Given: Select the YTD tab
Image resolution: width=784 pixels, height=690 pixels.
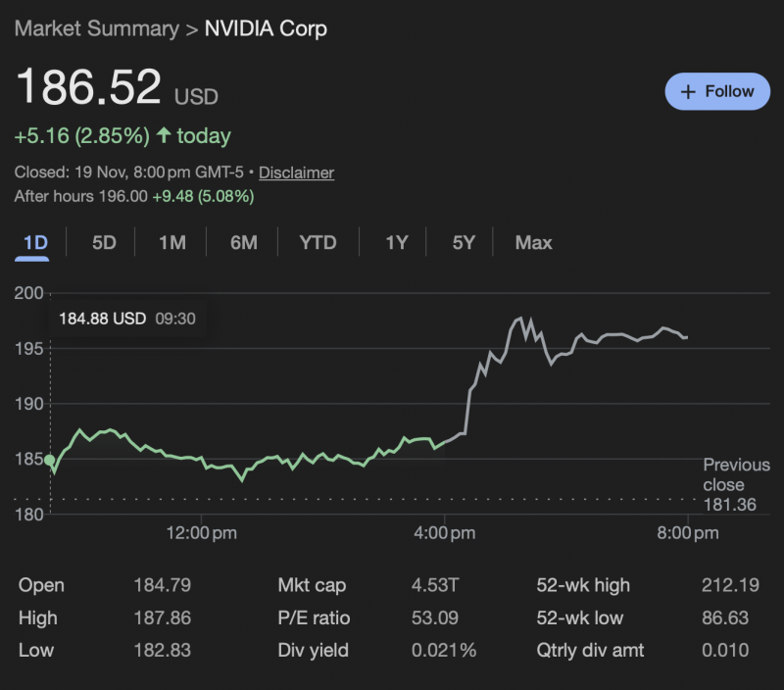Looking at the screenshot, I should click(x=318, y=242).
